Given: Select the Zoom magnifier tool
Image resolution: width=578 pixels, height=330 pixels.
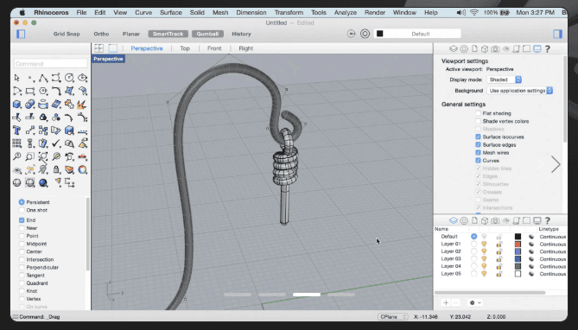Looking at the screenshot, I should (x=16, y=156).
